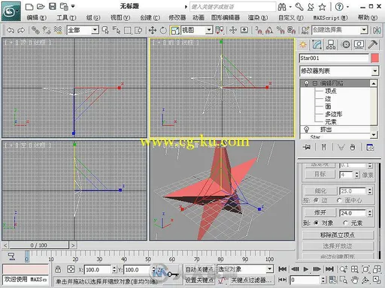
Task: Toggle the lightbulb of 挤出 modifier
Action: (x=306, y=130)
